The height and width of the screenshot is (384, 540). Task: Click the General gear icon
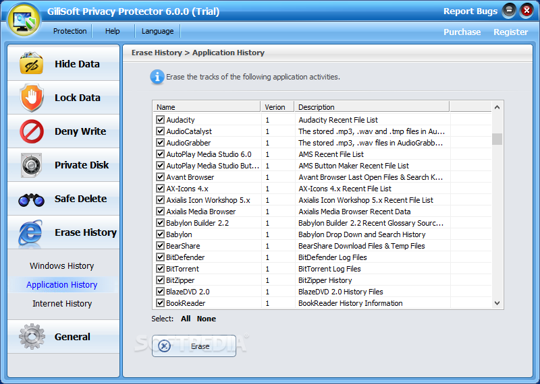pyautogui.click(x=32, y=337)
